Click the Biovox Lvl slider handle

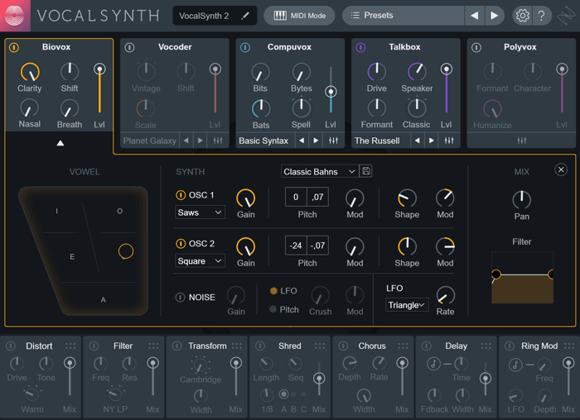[x=99, y=69]
